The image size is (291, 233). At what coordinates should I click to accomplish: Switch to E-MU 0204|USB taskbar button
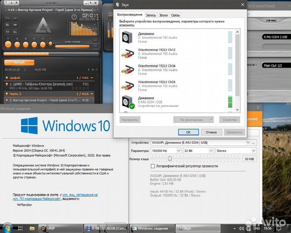(106, 228)
